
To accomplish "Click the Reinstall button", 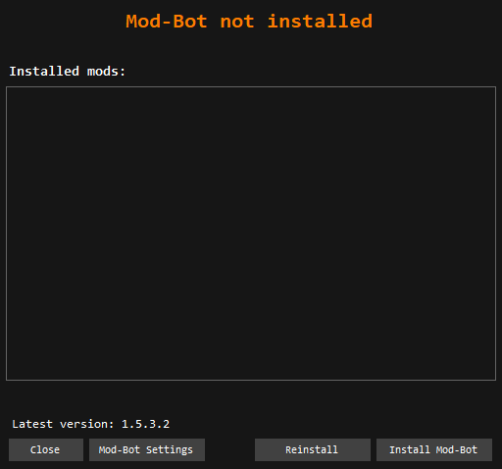I will 313,449.
